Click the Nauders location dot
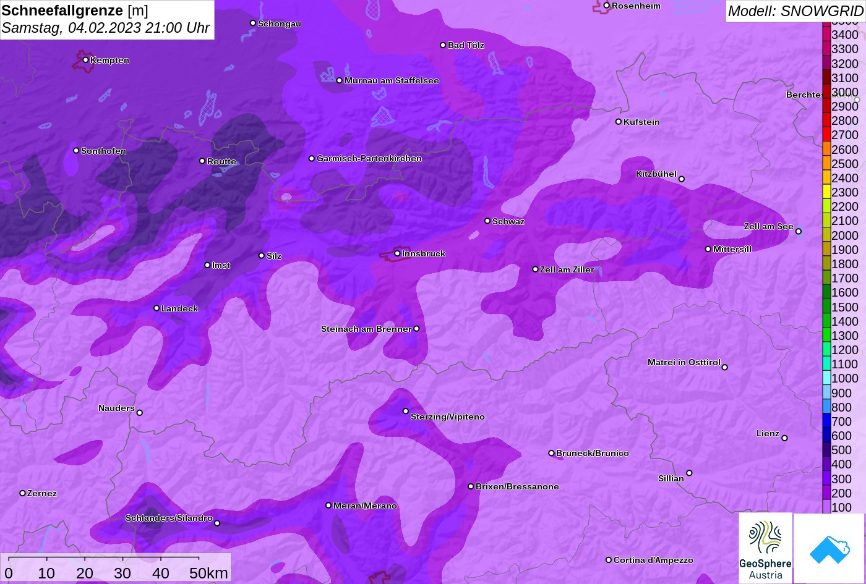Screen dimensions: 866x584 coord(139,413)
